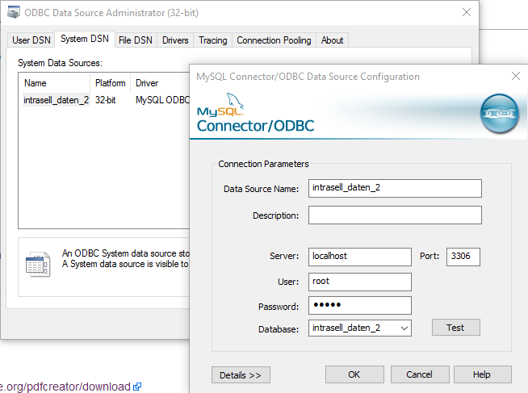Click the 32-bit platform cell
The height and width of the screenshot is (393, 528).
tap(106, 100)
